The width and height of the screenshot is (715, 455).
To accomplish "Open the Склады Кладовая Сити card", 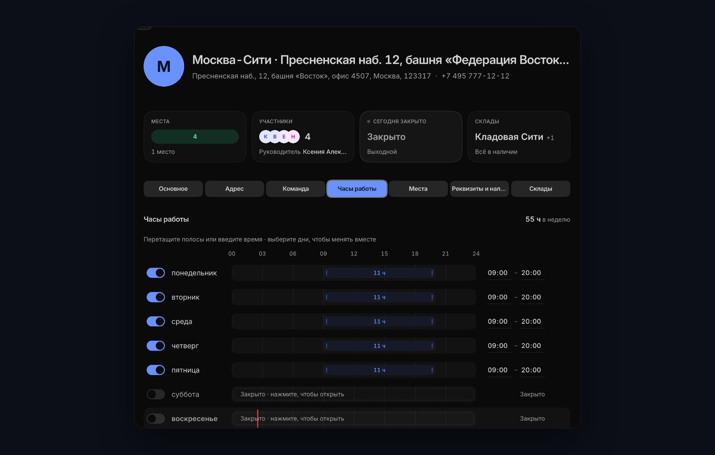I will click(519, 137).
